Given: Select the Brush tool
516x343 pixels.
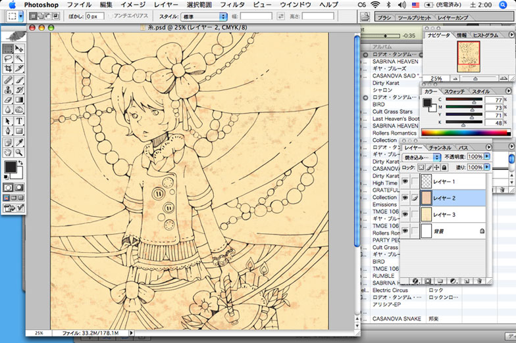Looking at the screenshot, I should [19, 80].
